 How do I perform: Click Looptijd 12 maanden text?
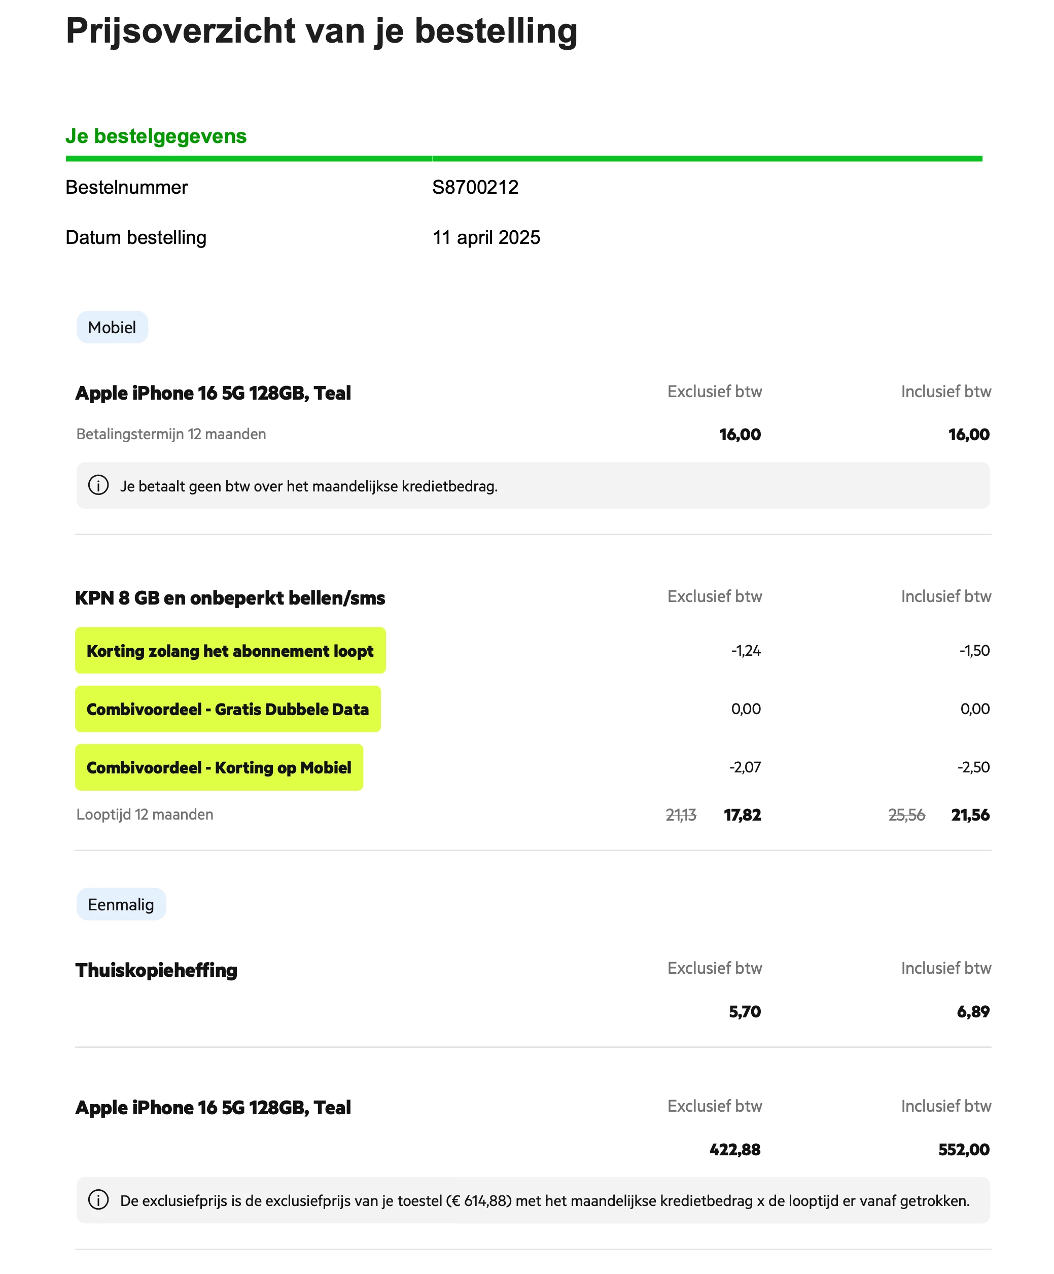click(145, 814)
